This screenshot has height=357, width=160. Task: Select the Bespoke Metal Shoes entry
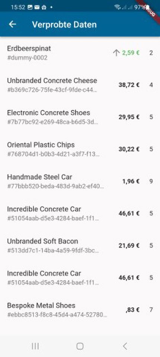(80, 310)
